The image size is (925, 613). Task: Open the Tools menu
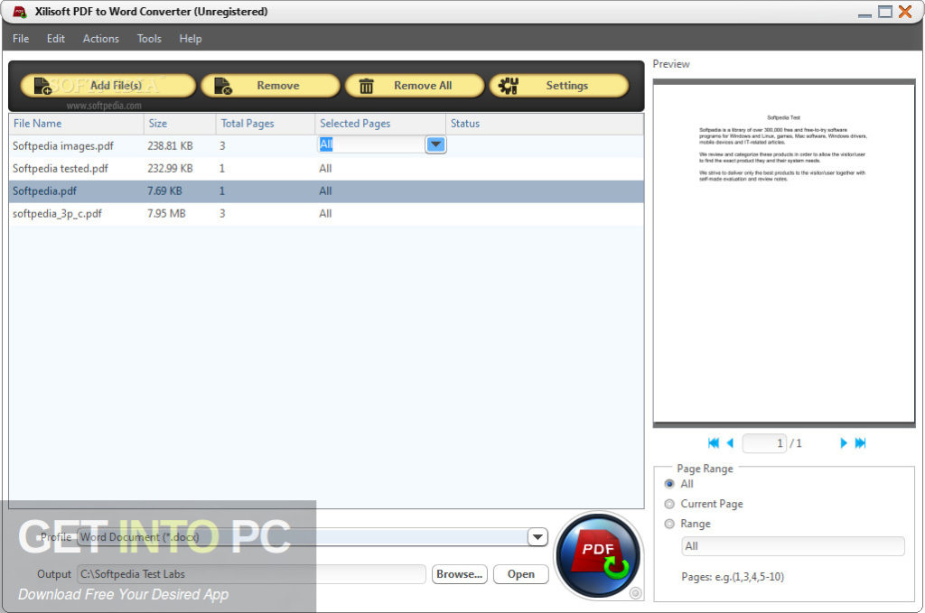[x=149, y=38]
